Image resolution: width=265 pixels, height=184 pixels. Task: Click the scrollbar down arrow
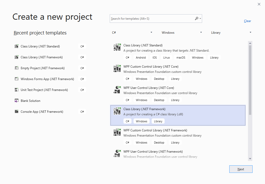[x=250, y=159]
